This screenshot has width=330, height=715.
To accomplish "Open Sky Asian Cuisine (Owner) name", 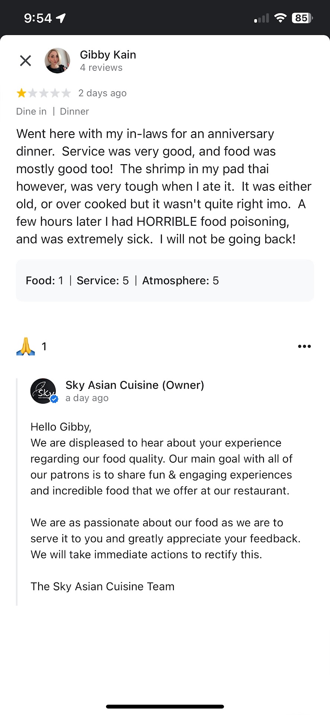I will 135,385.
